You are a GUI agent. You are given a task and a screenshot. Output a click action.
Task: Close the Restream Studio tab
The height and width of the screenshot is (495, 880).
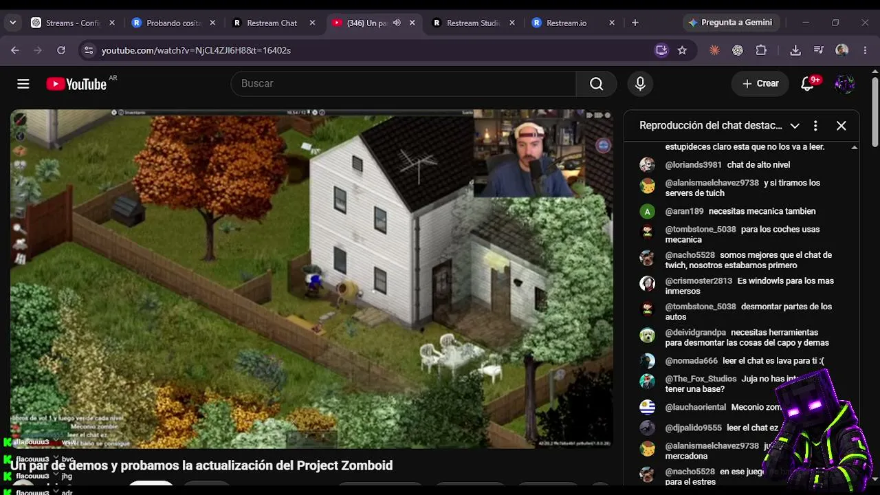pos(511,23)
